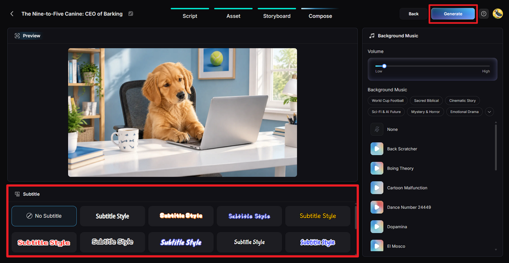Select Cinematic Story music category
The height and width of the screenshot is (263, 509).
(462, 101)
